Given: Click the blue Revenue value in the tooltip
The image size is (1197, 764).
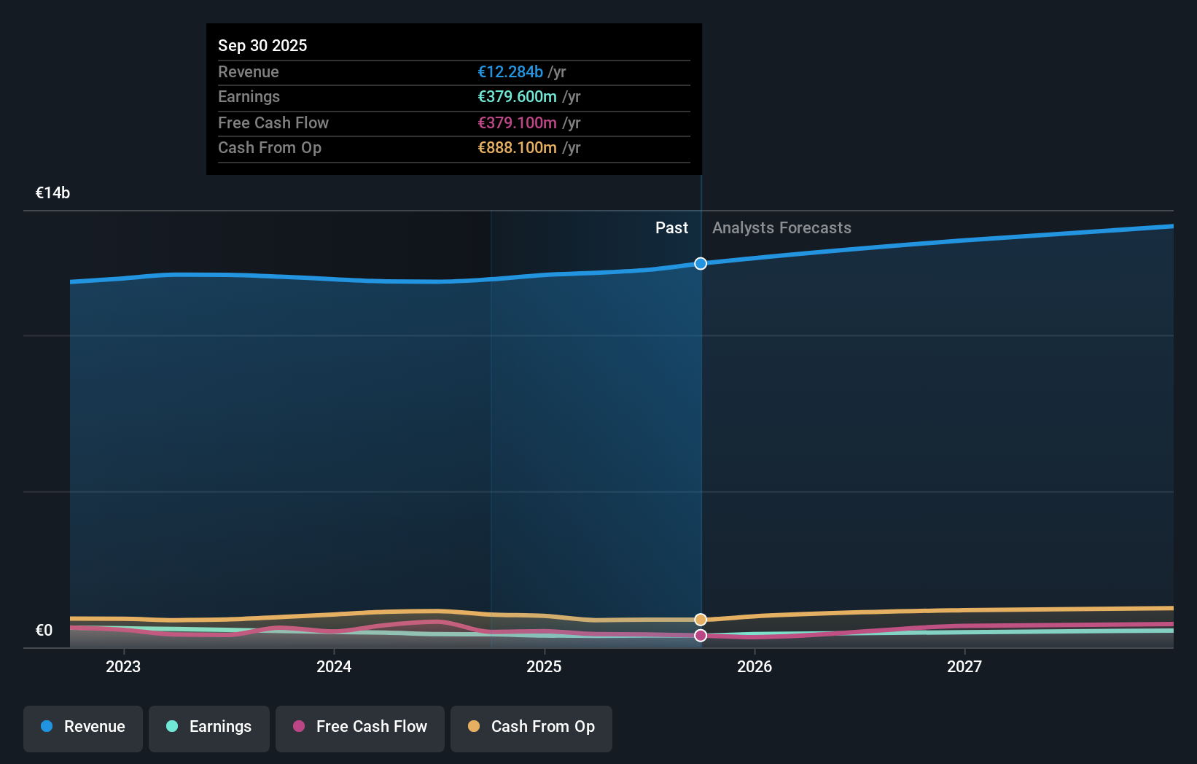Looking at the screenshot, I should pos(510,72).
